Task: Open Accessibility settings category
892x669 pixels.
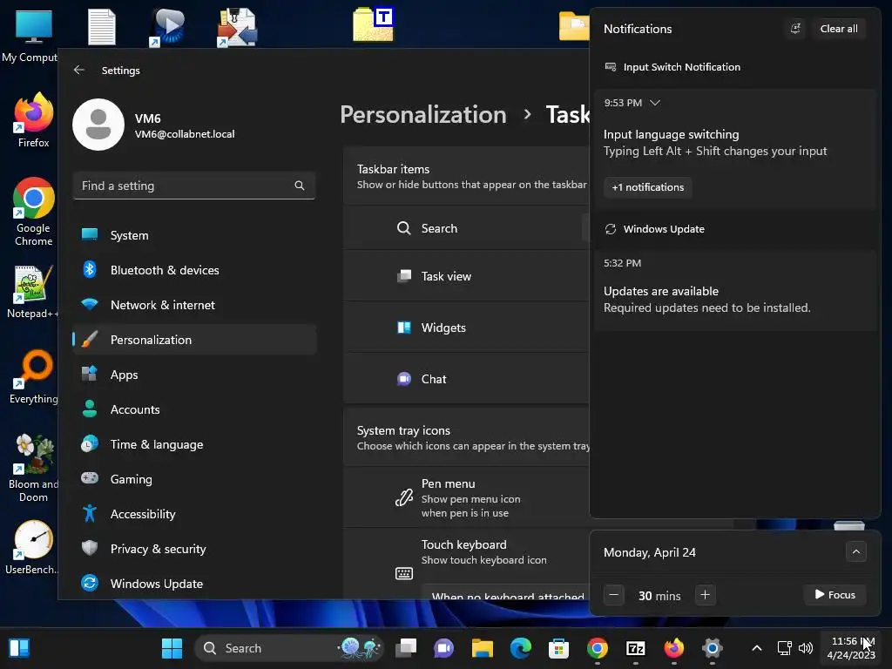Action: (x=194, y=514)
